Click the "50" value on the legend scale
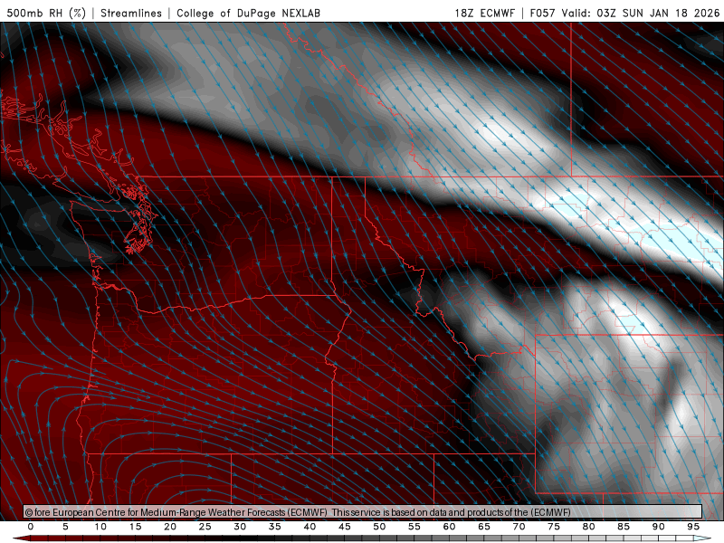 [x=379, y=527]
